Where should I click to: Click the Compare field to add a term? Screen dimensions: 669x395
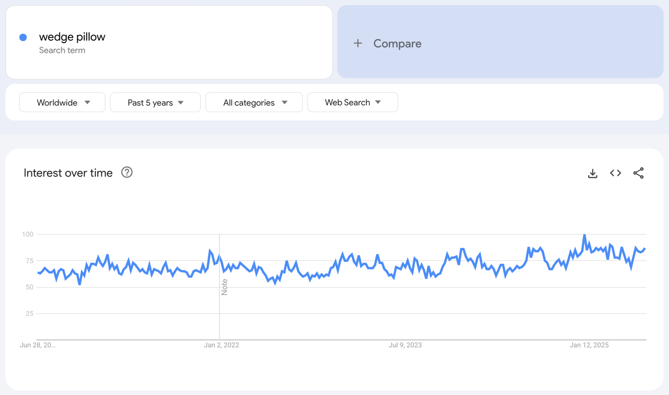(397, 43)
